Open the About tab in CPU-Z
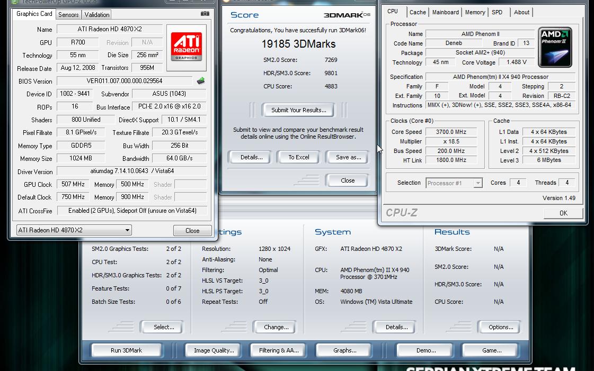This screenshot has height=371, width=594. (x=521, y=12)
